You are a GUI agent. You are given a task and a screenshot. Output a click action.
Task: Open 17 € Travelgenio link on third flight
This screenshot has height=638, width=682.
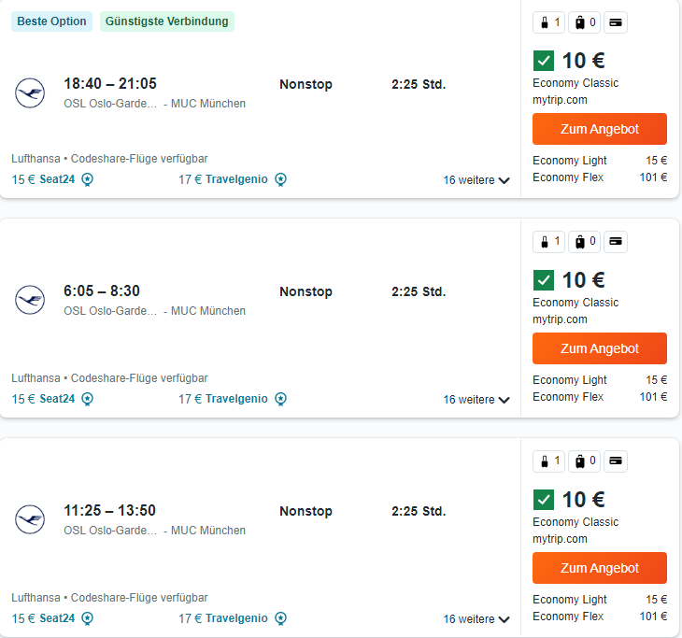pos(223,618)
